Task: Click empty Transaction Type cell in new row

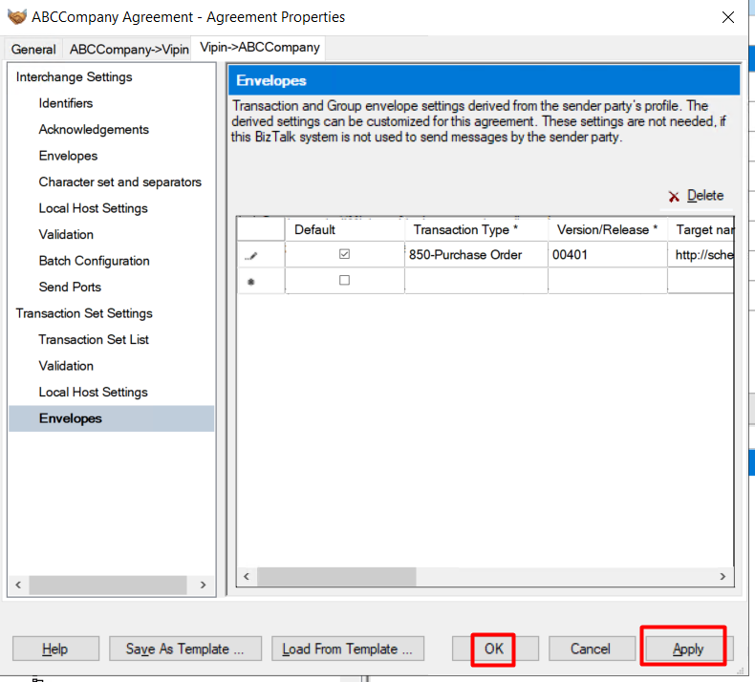Action: point(476,281)
